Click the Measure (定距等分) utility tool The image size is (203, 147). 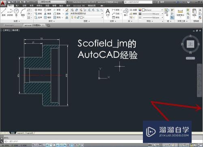(x=180, y=13)
